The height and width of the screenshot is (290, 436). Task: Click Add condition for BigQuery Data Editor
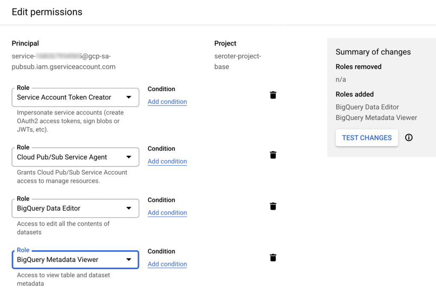[x=167, y=212]
